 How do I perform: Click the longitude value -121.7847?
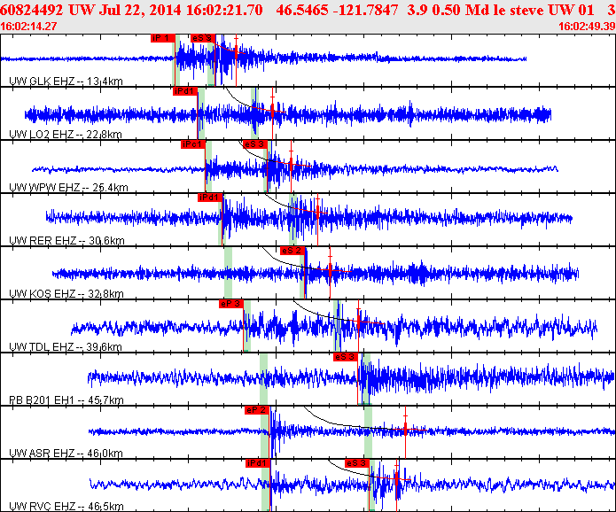click(x=365, y=10)
